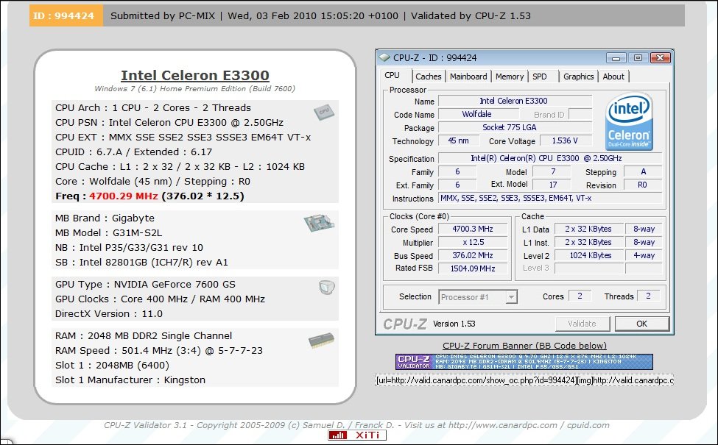This screenshot has height=445, width=718.
Task: Click the motherboard icon beside MB Brand
Action: 319,223
